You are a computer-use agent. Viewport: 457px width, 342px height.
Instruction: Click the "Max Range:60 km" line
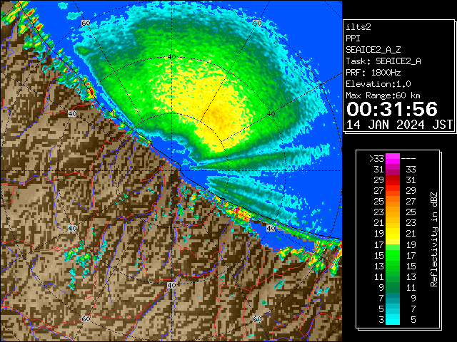(383, 95)
